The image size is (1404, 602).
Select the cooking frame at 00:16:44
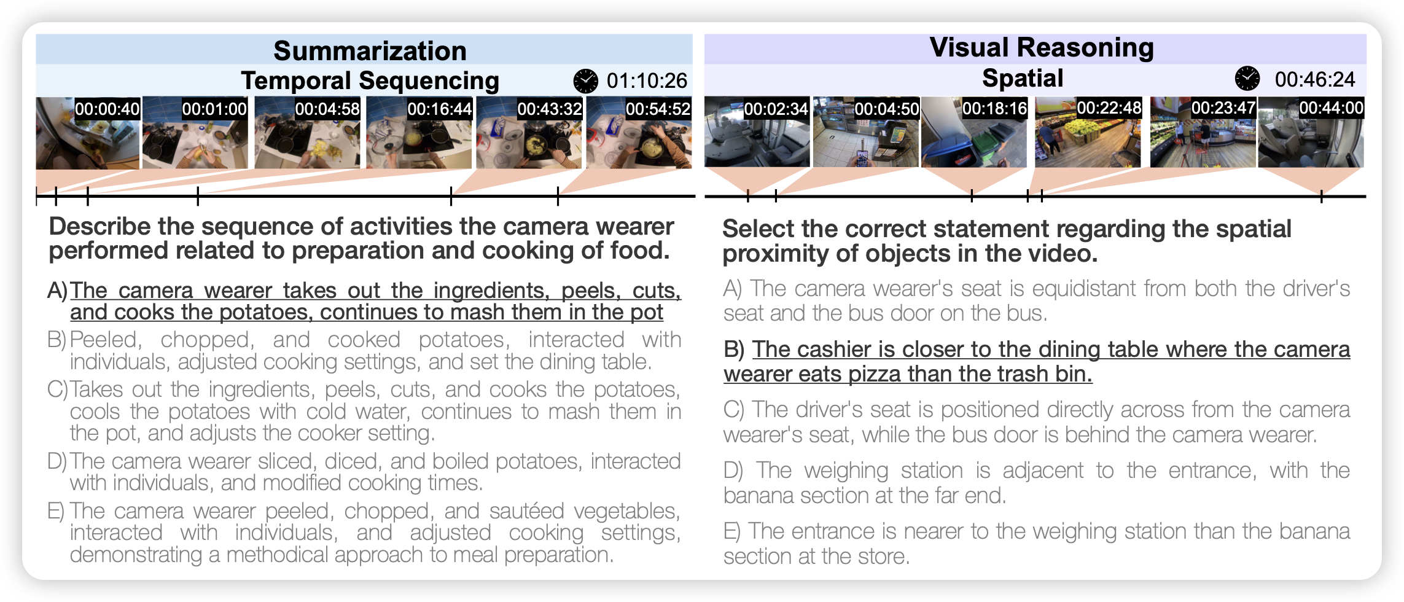[x=419, y=133]
